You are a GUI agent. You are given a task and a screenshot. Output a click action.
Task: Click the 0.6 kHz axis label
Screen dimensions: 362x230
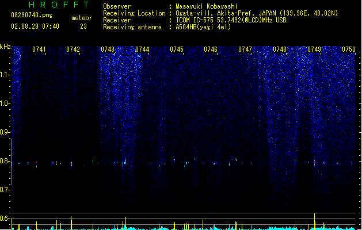tap(5, 218)
